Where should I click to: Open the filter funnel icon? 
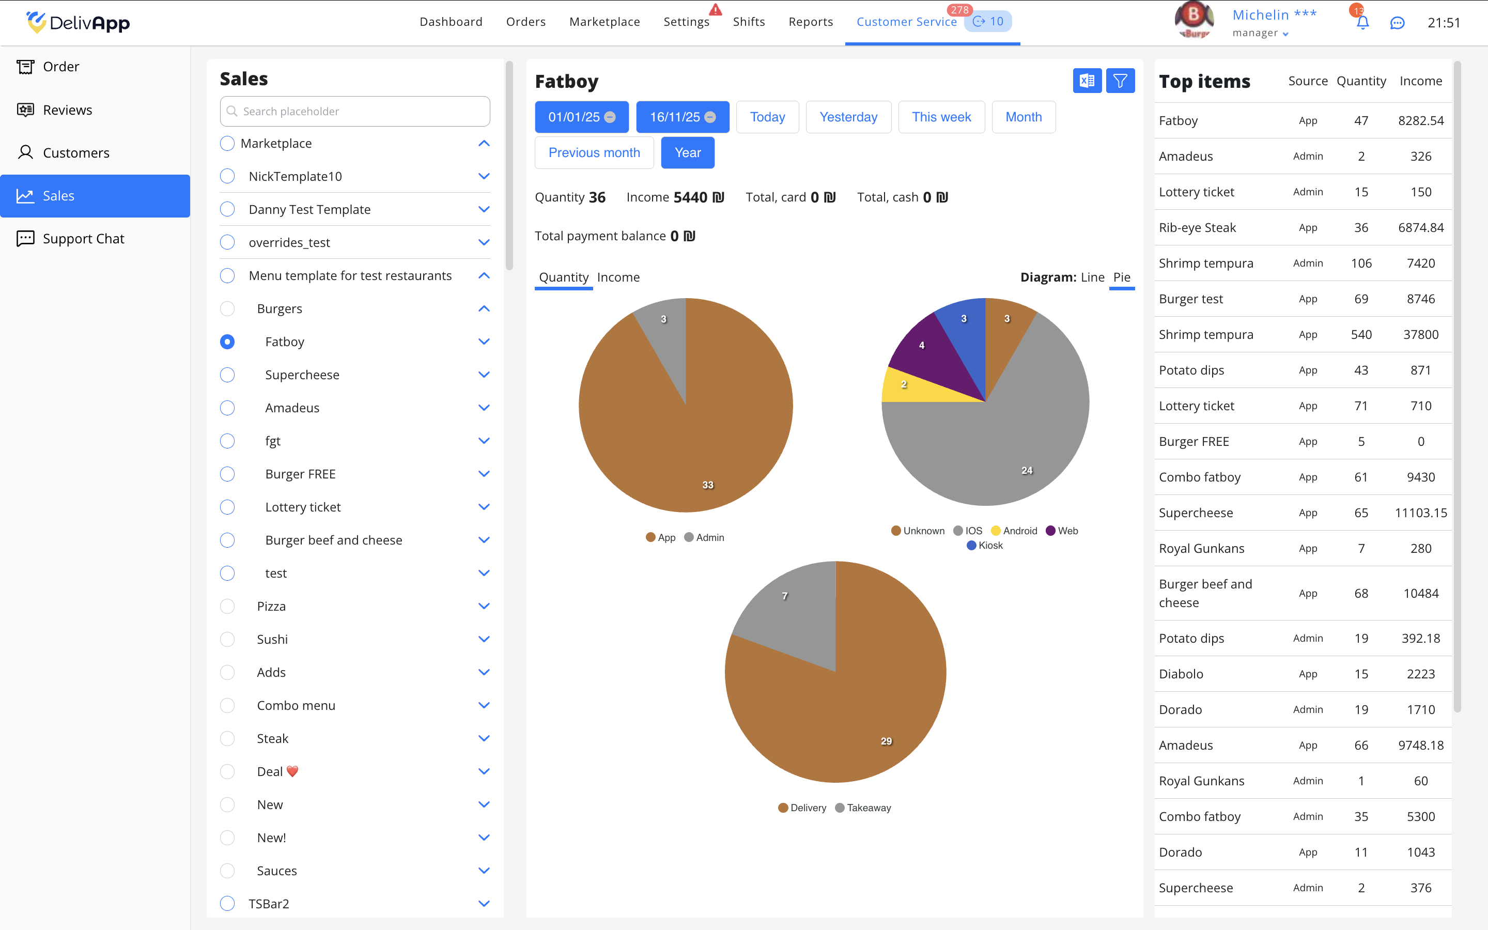click(1120, 81)
